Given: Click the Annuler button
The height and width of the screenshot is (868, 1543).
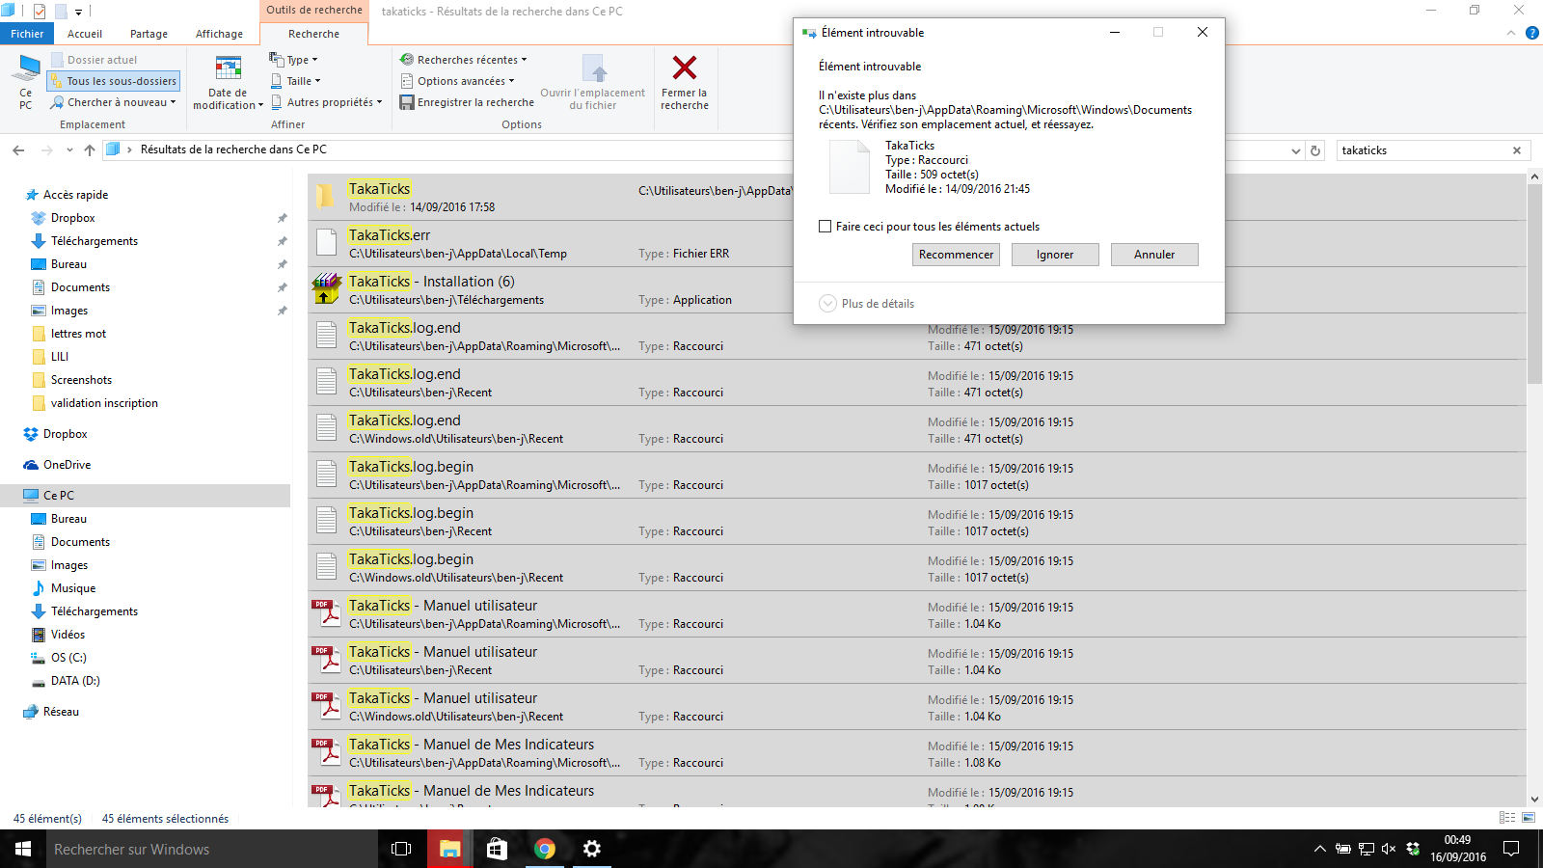Looking at the screenshot, I should point(1154,255).
